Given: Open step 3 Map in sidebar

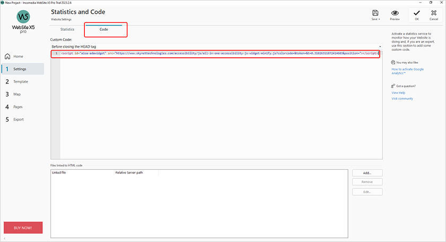Looking at the screenshot, I should pos(17,94).
